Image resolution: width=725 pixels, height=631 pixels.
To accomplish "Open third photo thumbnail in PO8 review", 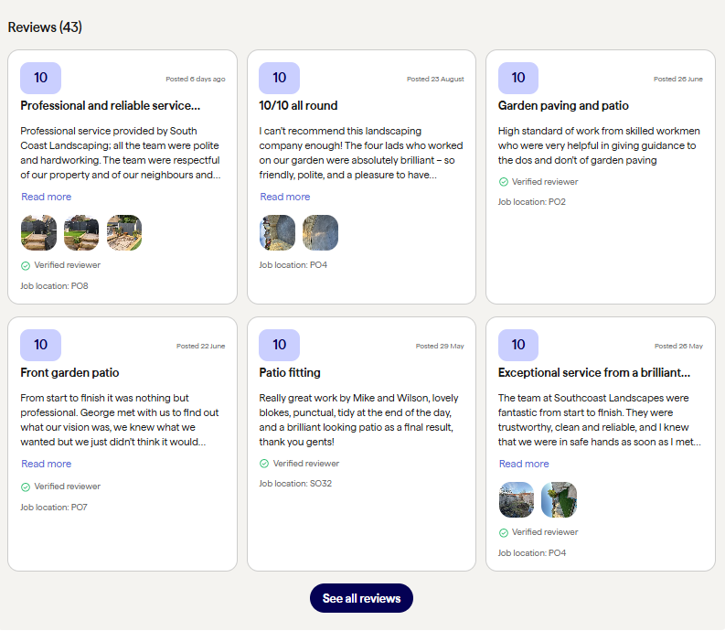I will 124,233.
